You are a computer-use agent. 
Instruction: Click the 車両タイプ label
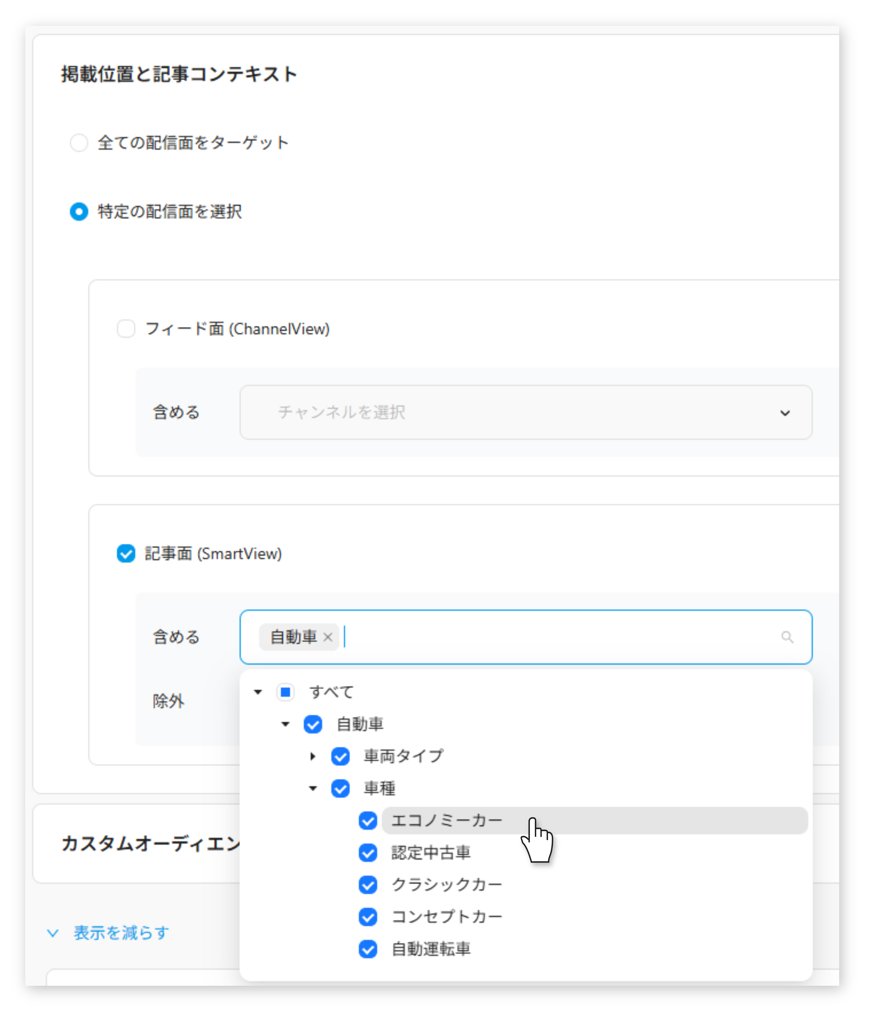click(404, 756)
